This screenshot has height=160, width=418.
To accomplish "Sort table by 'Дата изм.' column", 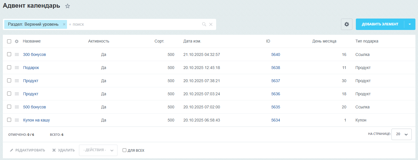I will coord(192,41).
